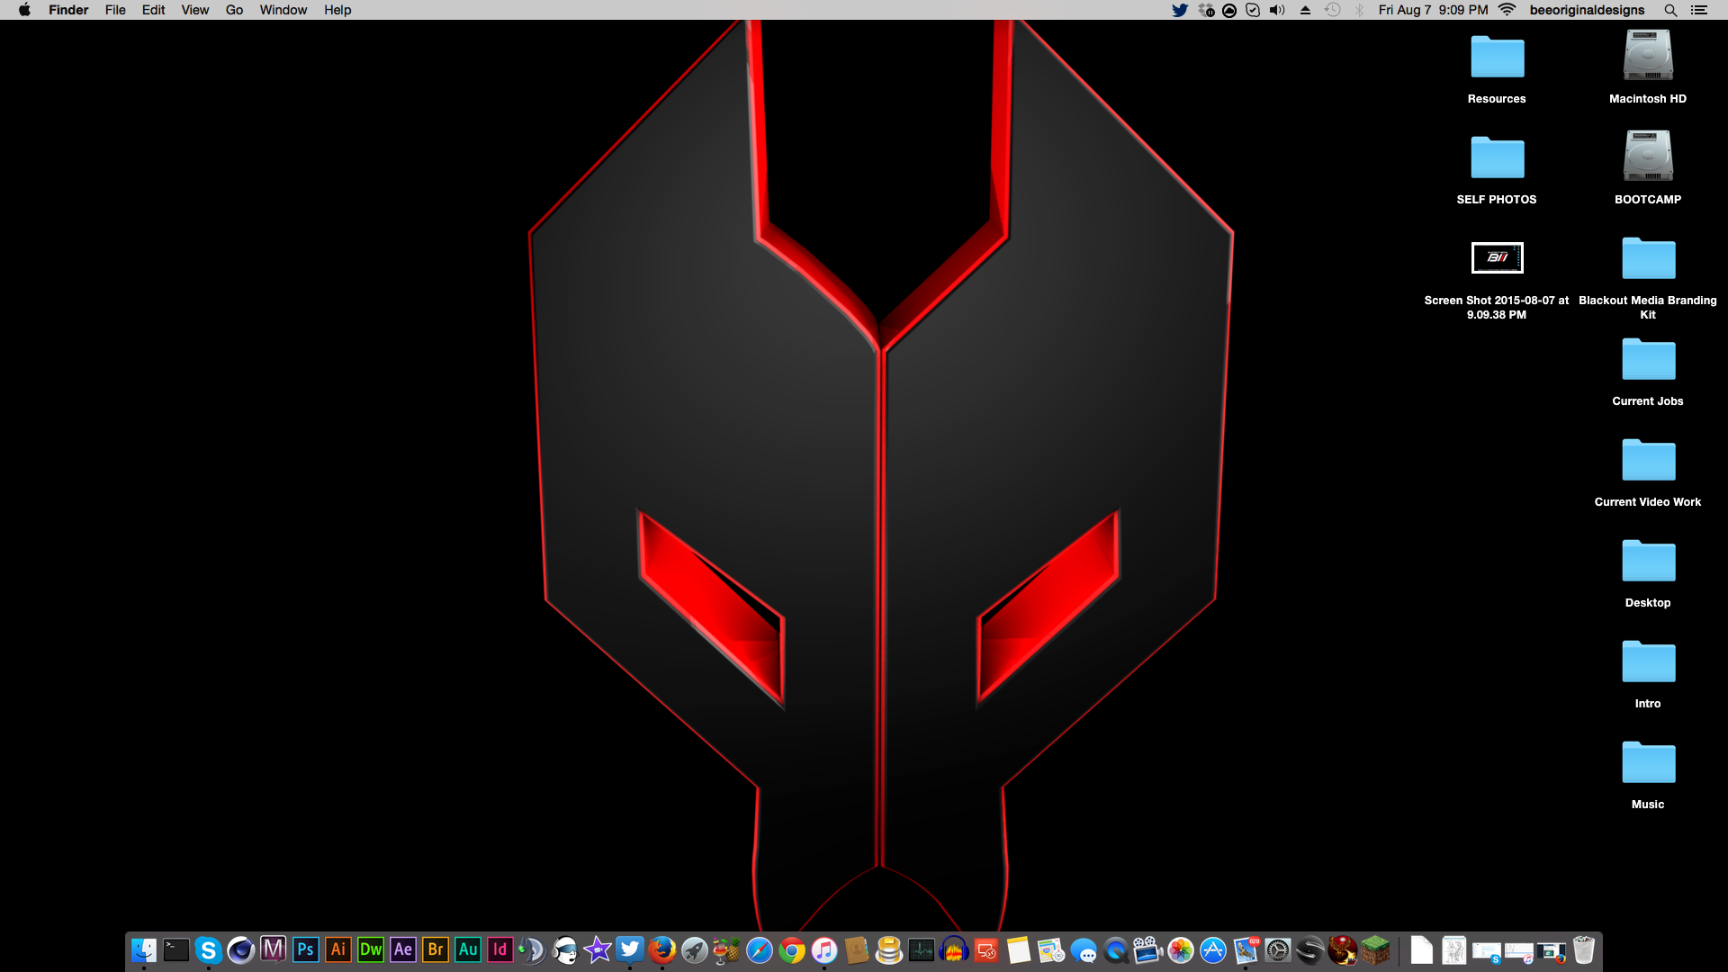Click the Wi-Fi status icon
Image resolution: width=1728 pixels, height=972 pixels.
pos(1507,10)
